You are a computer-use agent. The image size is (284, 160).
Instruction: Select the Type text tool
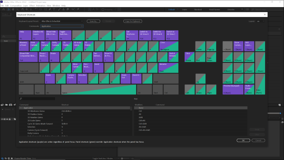pos(54,9)
